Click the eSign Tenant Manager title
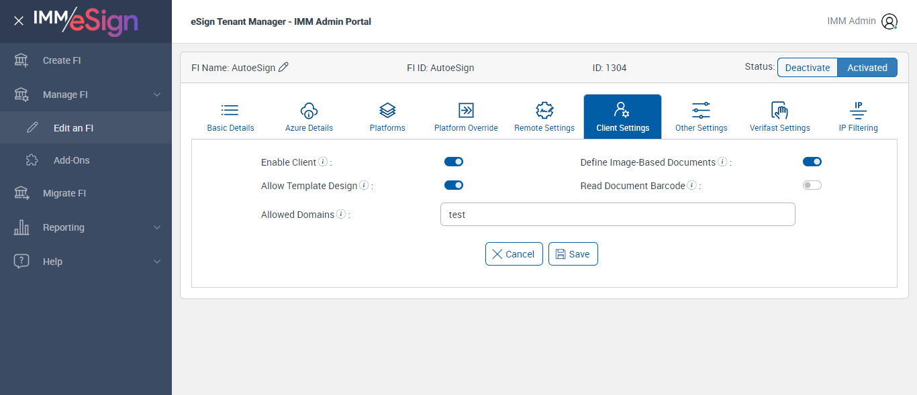 coord(281,21)
